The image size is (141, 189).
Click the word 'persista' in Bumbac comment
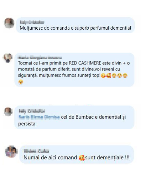pyautogui.click(x=27, y=124)
